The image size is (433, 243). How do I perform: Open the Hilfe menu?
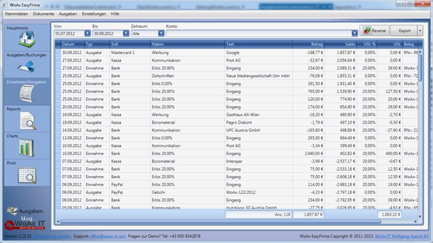(115, 14)
